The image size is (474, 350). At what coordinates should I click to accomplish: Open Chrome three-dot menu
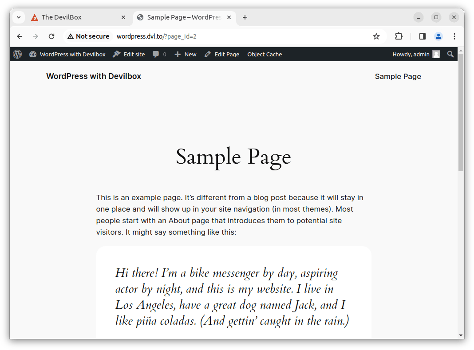click(454, 36)
